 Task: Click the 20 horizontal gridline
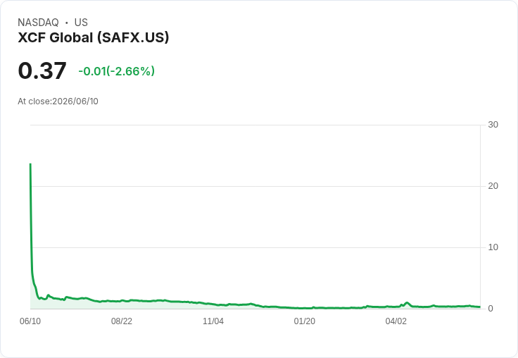pos(255,186)
